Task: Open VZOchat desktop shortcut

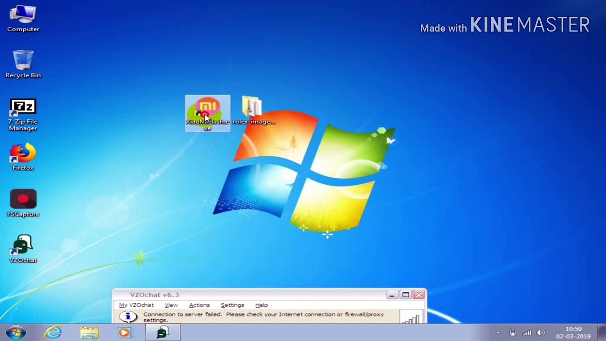Action: 23,249
